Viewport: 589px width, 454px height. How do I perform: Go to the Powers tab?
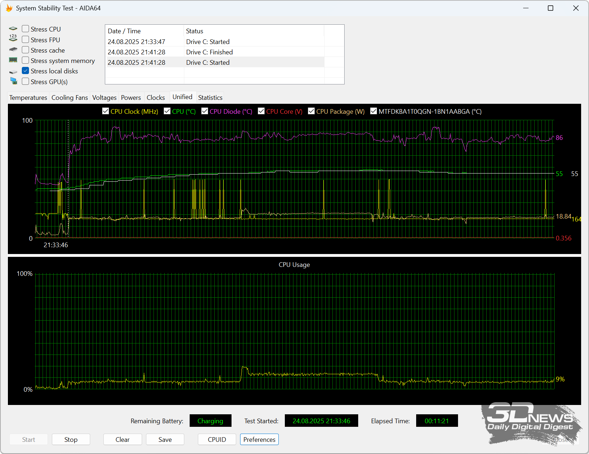(131, 97)
